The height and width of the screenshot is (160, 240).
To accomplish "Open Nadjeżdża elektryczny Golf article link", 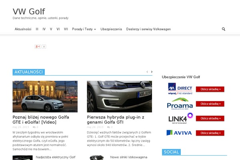I will click(56, 157).
